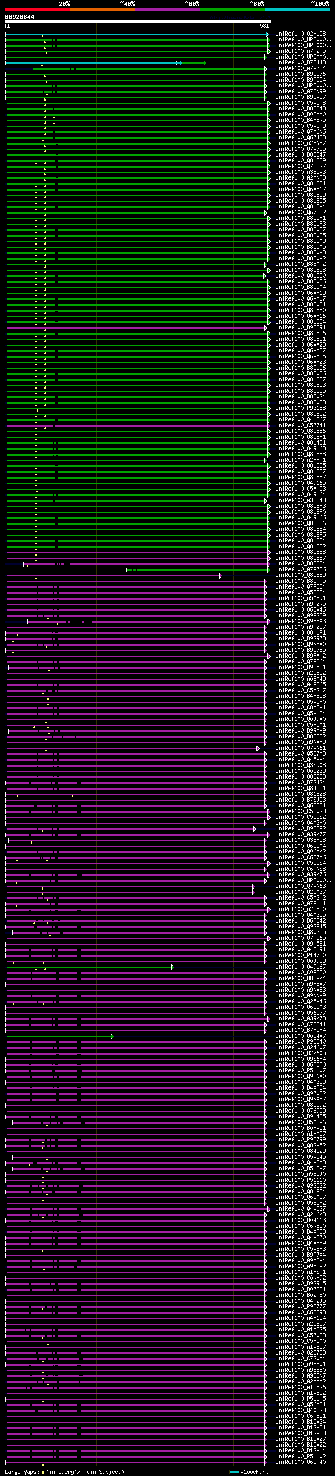The width and height of the screenshot is (335, 1476).
Task: Click the cyan ~100% identity legend segment
Action: point(297,9)
